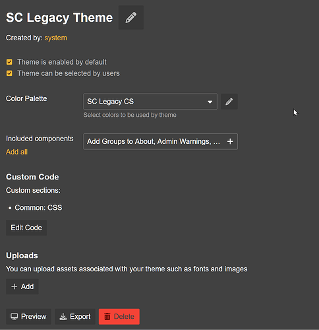Add a component with the plus icon
Screen dimensions: 319x330
[230, 141]
